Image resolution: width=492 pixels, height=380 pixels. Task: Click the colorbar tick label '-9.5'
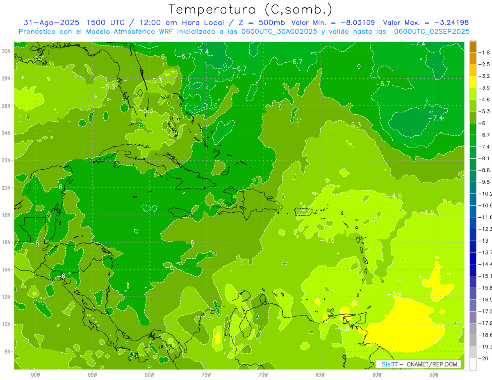pyautogui.click(x=484, y=182)
